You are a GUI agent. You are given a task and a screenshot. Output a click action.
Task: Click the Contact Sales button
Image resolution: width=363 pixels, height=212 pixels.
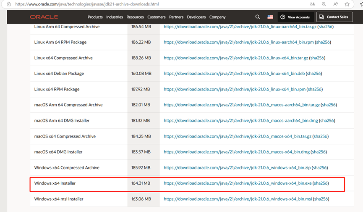coord(333,17)
